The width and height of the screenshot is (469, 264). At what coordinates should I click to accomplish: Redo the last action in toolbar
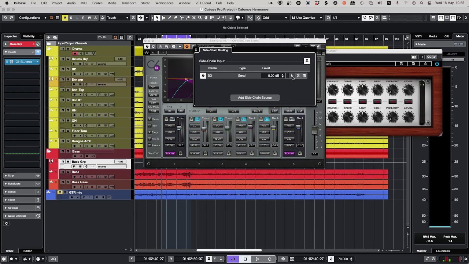coord(11,18)
